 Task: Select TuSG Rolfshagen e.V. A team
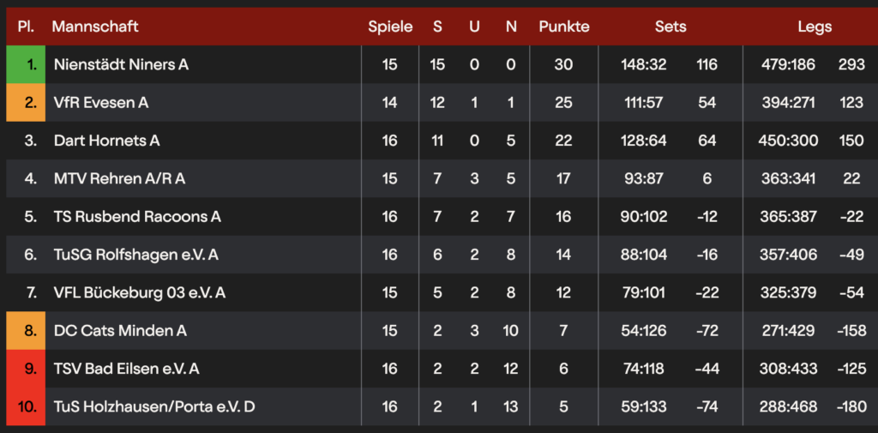tap(135, 255)
